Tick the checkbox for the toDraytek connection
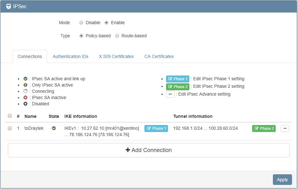The height and width of the screenshot is (189, 298). 10,128
